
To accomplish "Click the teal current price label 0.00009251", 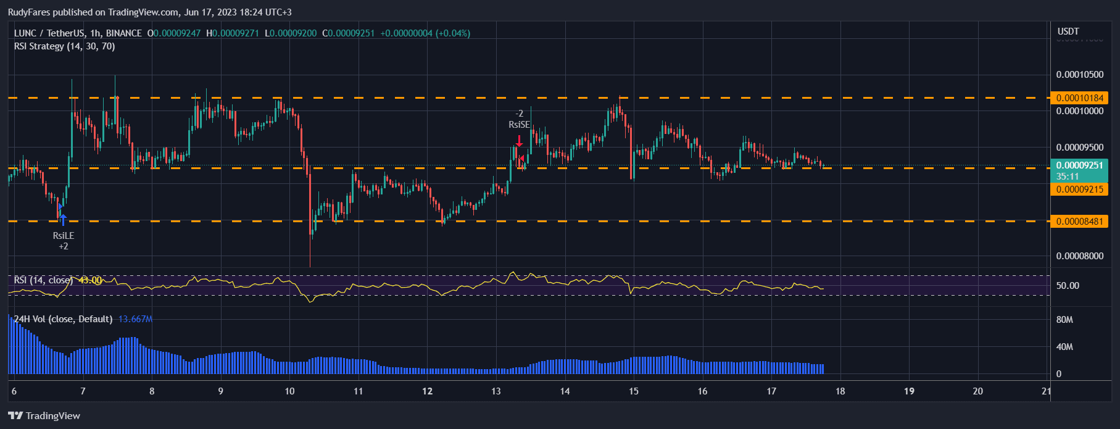I will pyautogui.click(x=1079, y=165).
